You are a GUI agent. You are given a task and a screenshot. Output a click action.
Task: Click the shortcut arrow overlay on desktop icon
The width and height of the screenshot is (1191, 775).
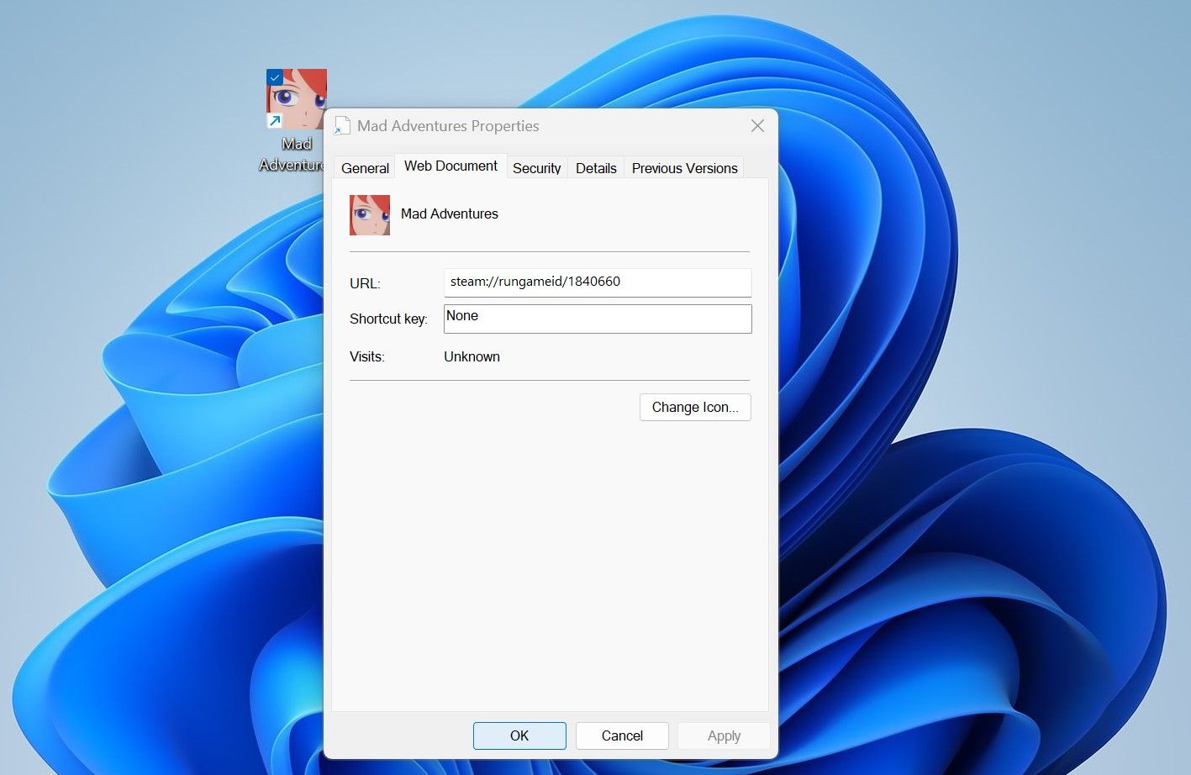tap(274, 122)
